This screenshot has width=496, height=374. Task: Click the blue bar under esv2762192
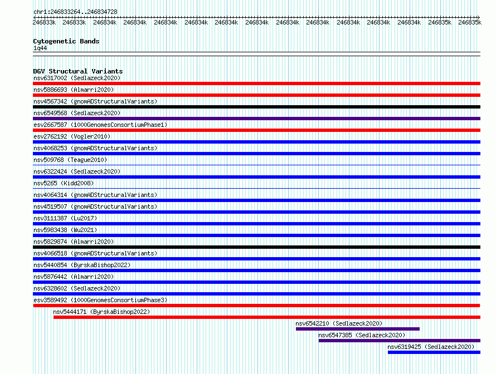click(x=256, y=142)
